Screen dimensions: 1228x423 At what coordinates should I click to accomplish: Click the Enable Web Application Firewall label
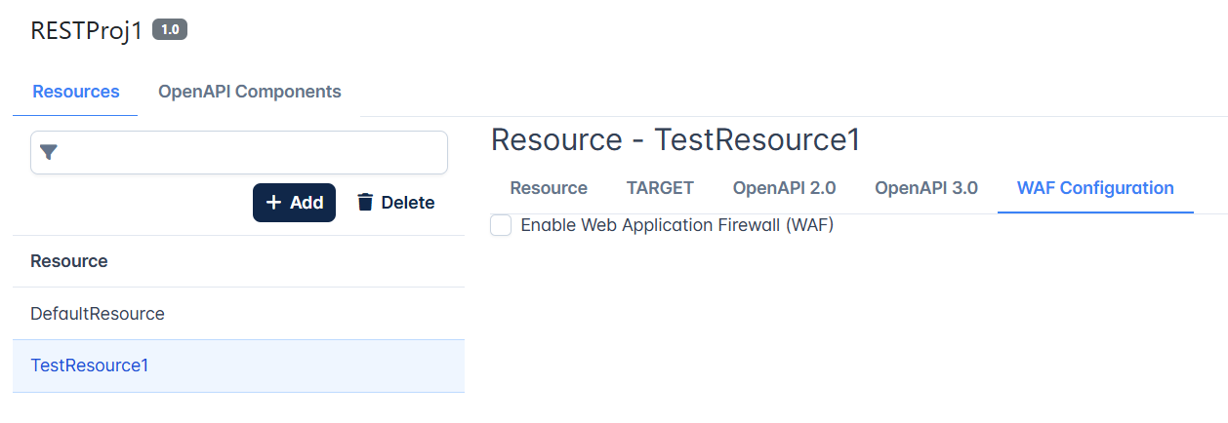click(676, 225)
